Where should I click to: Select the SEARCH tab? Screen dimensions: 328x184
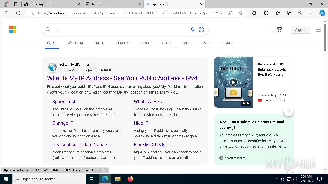[x=76, y=43]
